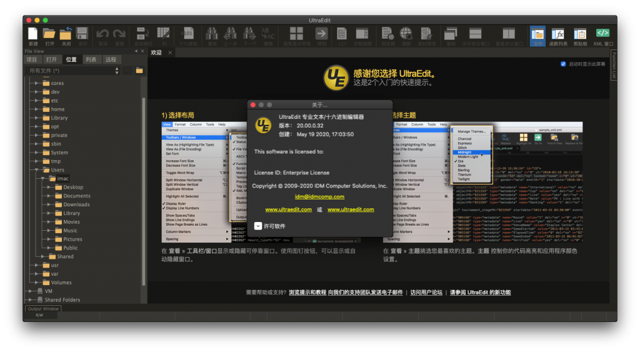Image resolution: width=640 pixels, height=352 pixels.
Task: Select the Documents folder in tree
Action: (77, 196)
